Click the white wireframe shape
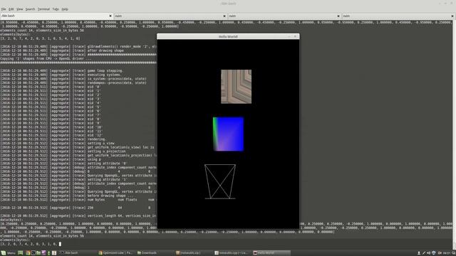456x256 pixels. click(x=220, y=182)
